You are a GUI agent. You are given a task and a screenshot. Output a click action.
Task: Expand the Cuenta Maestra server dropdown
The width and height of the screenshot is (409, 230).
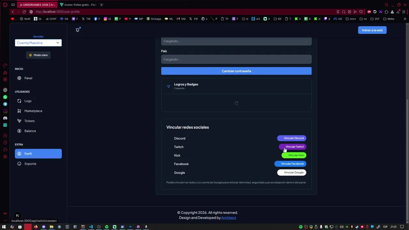[38, 43]
